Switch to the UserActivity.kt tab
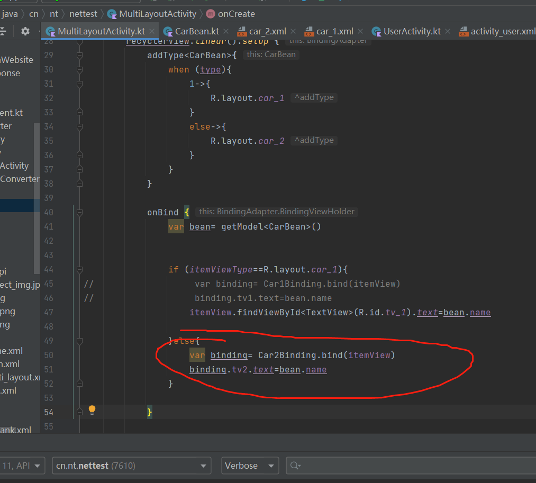Image resolution: width=536 pixels, height=483 pixels. (x=412, y=31)
